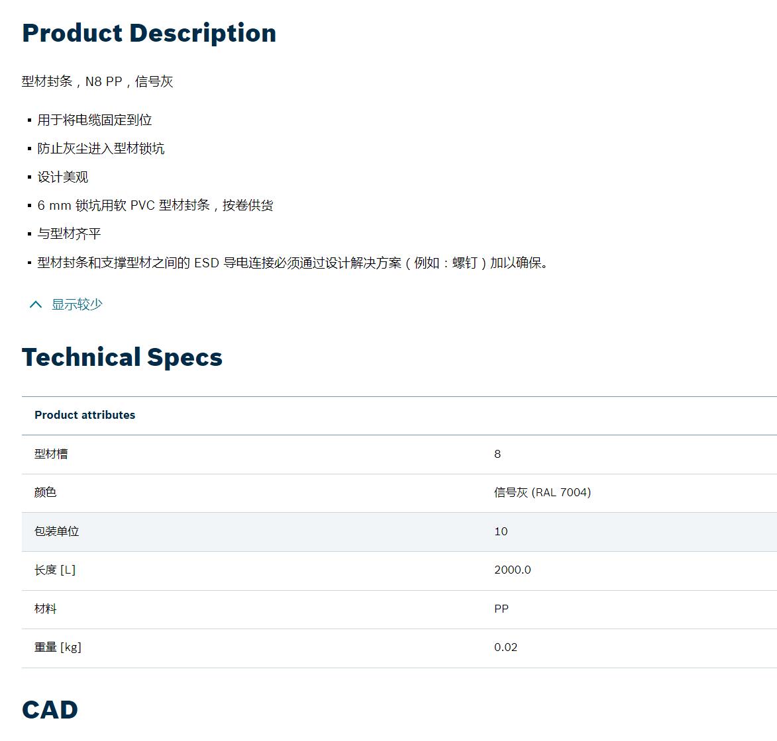Click the bullet 6 mm 锁坑用软 PVC 型材封条
777x741 pixels.
[155, 205]
